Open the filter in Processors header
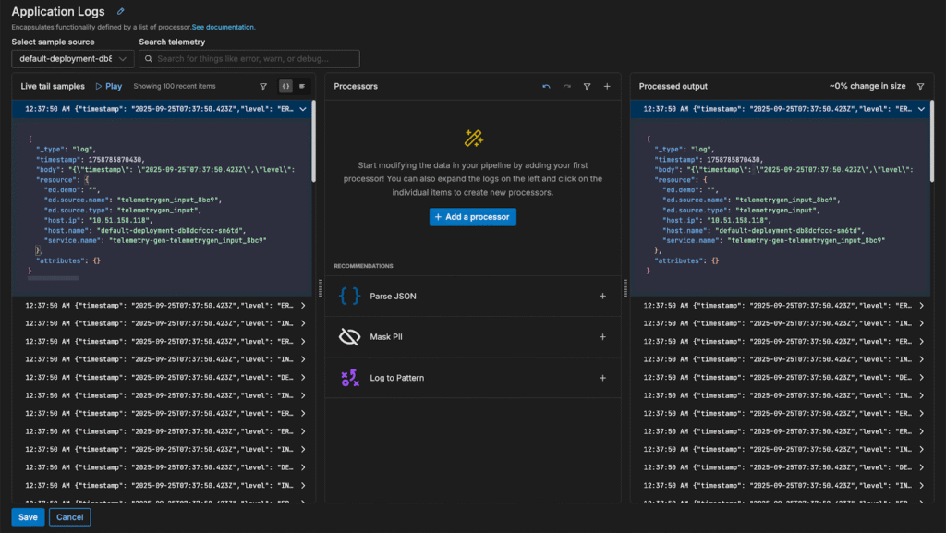The height and width of the screenshot is (533, 946). (x=587, y=86)
